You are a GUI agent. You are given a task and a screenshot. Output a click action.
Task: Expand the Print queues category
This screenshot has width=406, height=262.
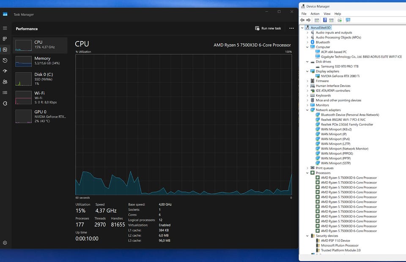[x=307, y=168]
